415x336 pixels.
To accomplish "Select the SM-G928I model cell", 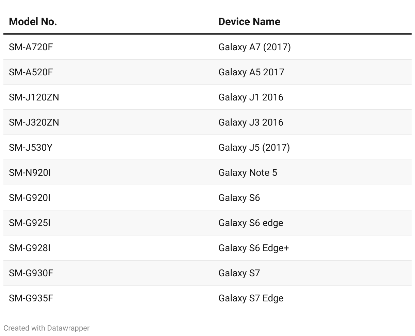I will [x=30, y=248].
